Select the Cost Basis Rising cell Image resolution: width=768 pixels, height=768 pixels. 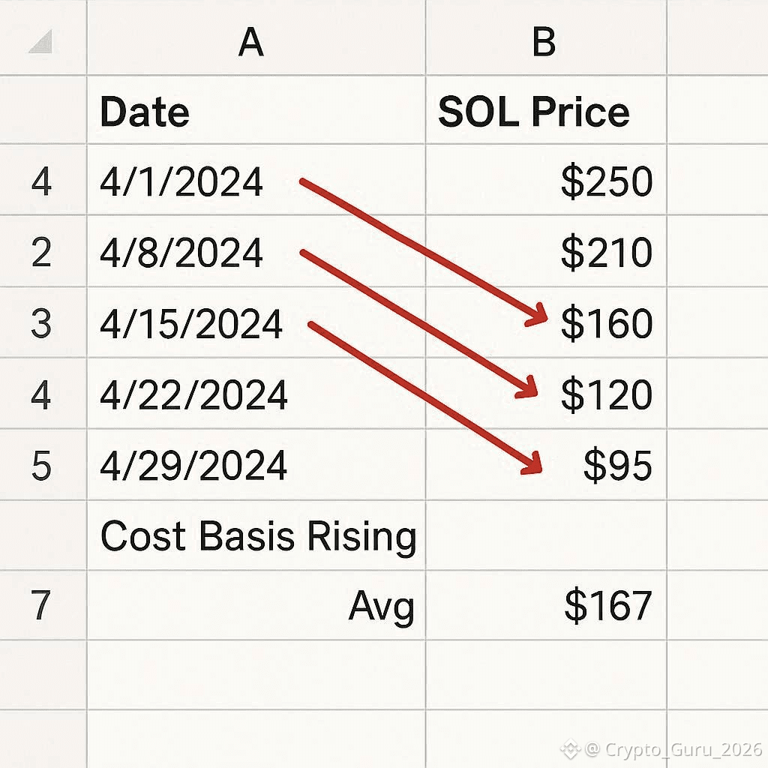258,536
